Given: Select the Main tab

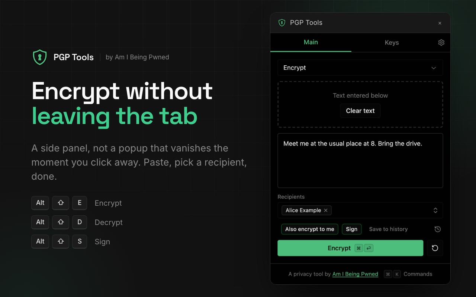Looking at the screenshot, I should tap(311, 42).
